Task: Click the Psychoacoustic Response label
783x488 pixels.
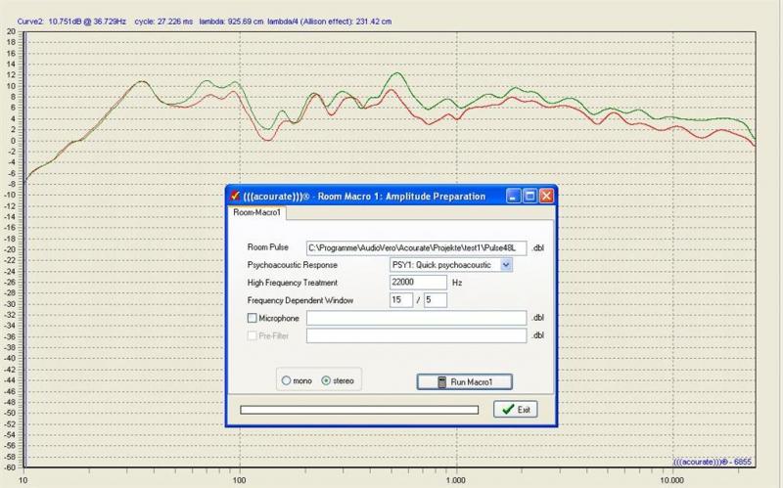Action: click(x=292, y=265)
